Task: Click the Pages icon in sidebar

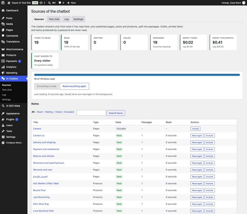Action: (x=3, y=30)
